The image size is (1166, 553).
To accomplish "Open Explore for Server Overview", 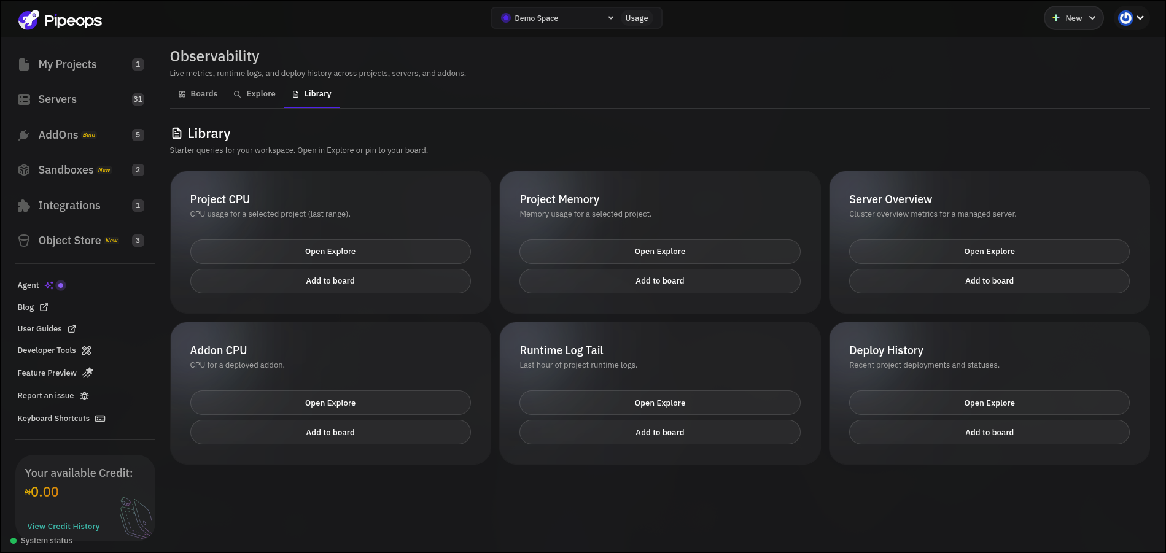I will (x=989, y=252).
